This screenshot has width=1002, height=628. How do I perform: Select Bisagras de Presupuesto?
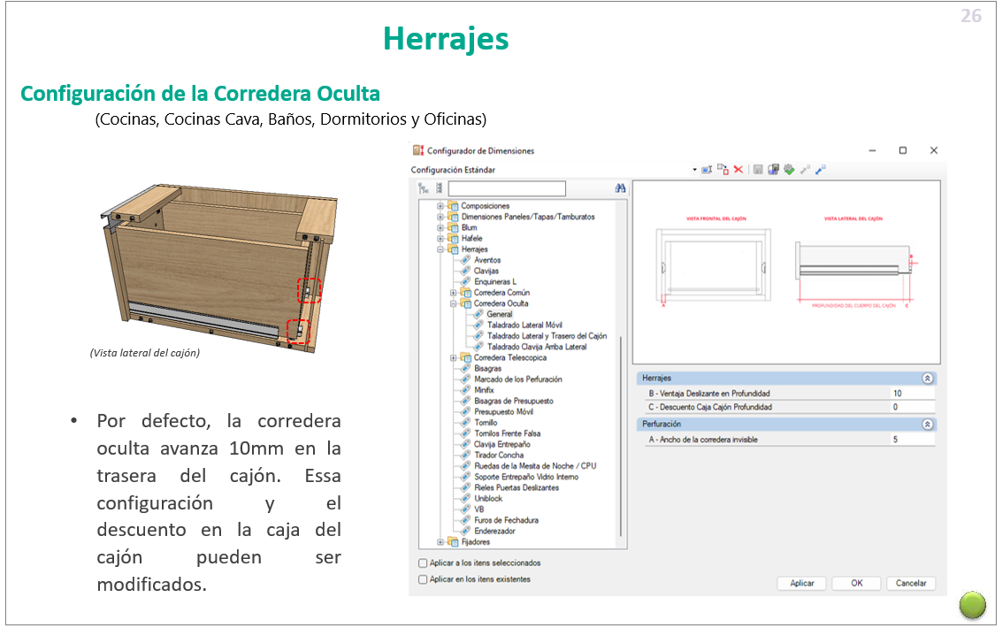tap(514, 402)
